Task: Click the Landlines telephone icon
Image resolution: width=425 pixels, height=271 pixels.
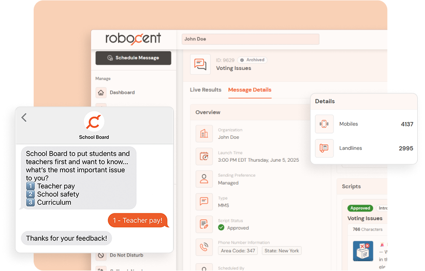Action: (324, 148)
